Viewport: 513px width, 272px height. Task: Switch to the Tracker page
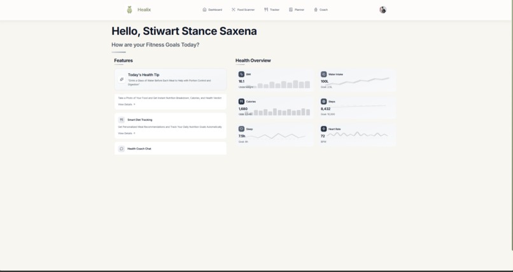(x=272, y=10)
